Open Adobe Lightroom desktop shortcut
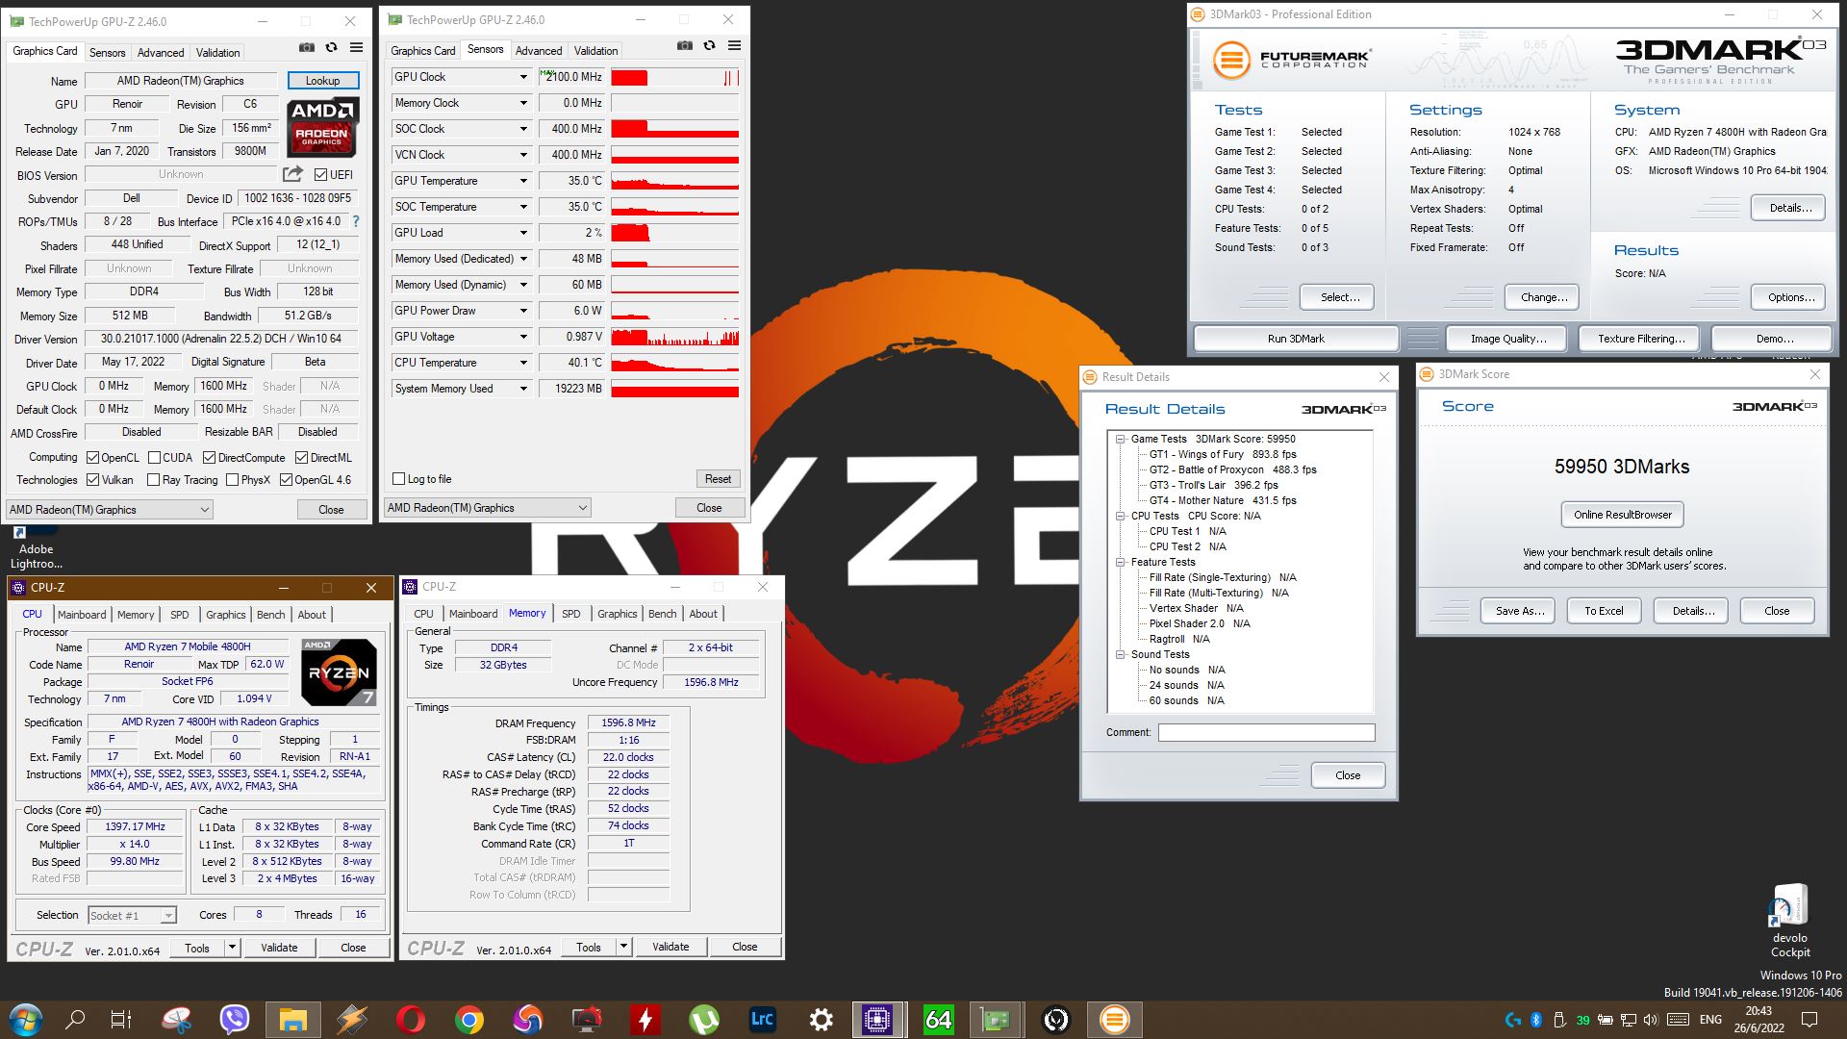 point(36,546)
